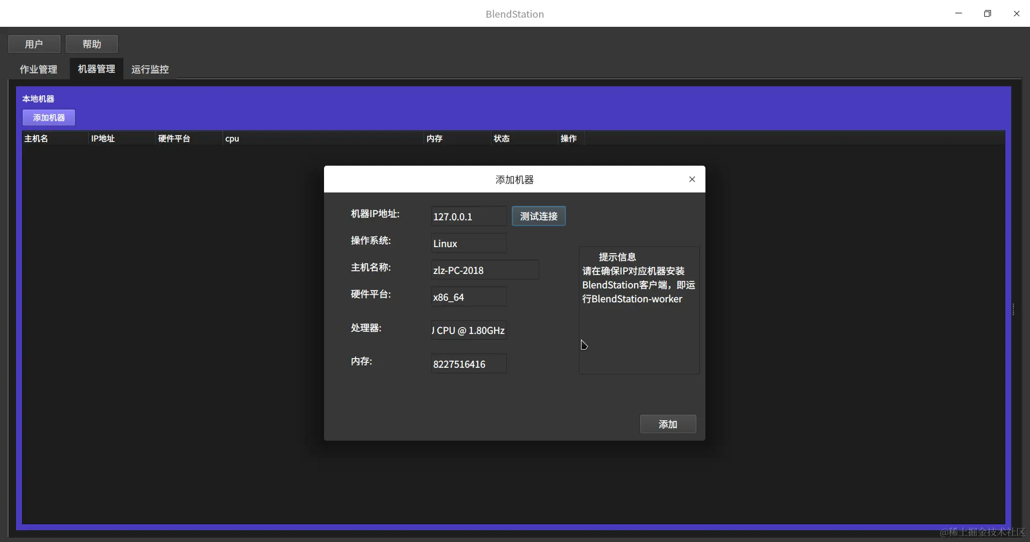Click the 操作系统 field showing Linux

(x=469, y=243)
